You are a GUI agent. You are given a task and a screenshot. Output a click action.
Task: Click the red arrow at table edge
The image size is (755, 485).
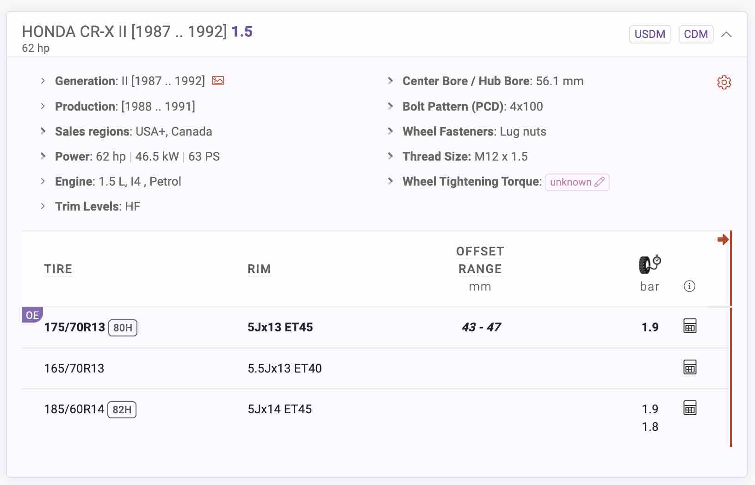click(723, 239)
